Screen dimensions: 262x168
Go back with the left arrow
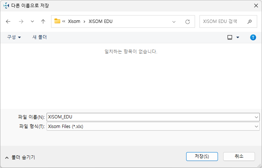coord(8,21)
